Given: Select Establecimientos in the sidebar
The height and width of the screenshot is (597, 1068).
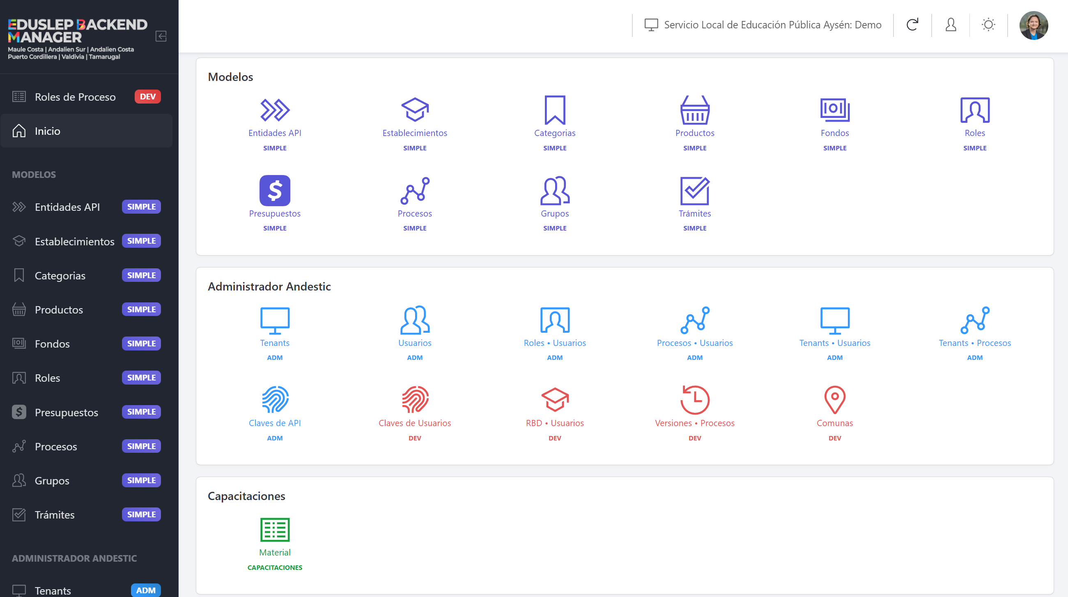Looking at the screenshot, I should 75,242.
